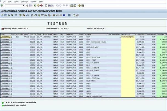
Task: Click the Print icon in standard toolbar
Action: (x=46, y=5)
